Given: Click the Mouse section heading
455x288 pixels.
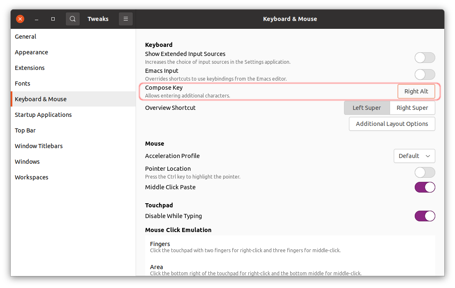Looking at the screenshot, I should point(155,144).
